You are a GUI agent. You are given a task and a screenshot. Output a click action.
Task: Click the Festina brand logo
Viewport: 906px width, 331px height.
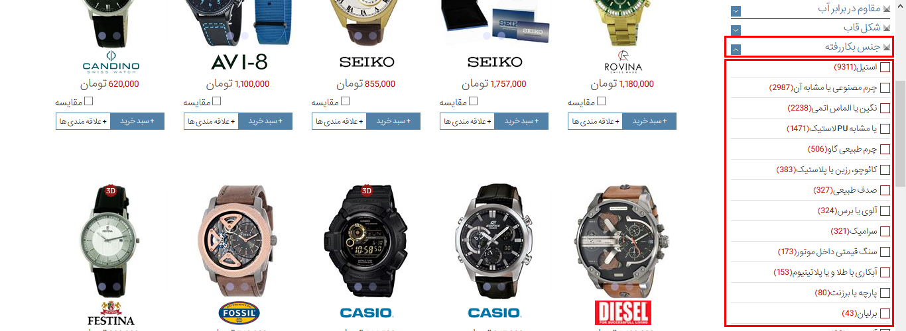111,312
